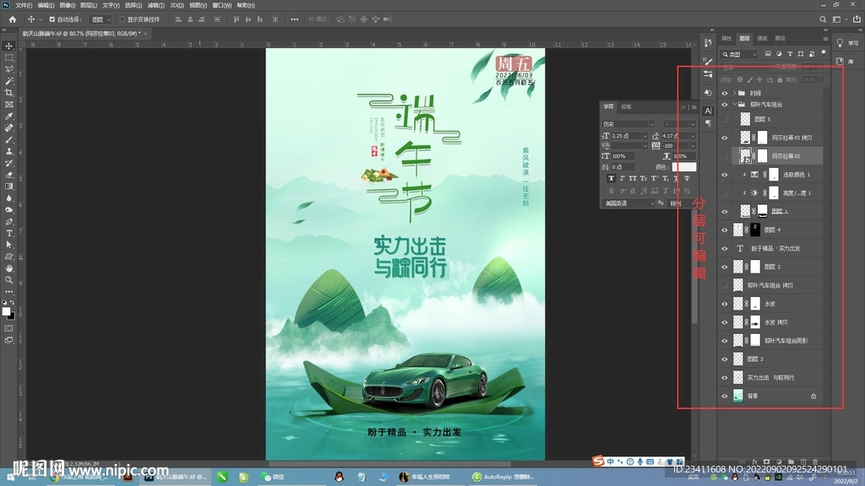Click the 颜色 color swatch in Character panel
This screenshot has height=486, width=865.
coord(684,167)
